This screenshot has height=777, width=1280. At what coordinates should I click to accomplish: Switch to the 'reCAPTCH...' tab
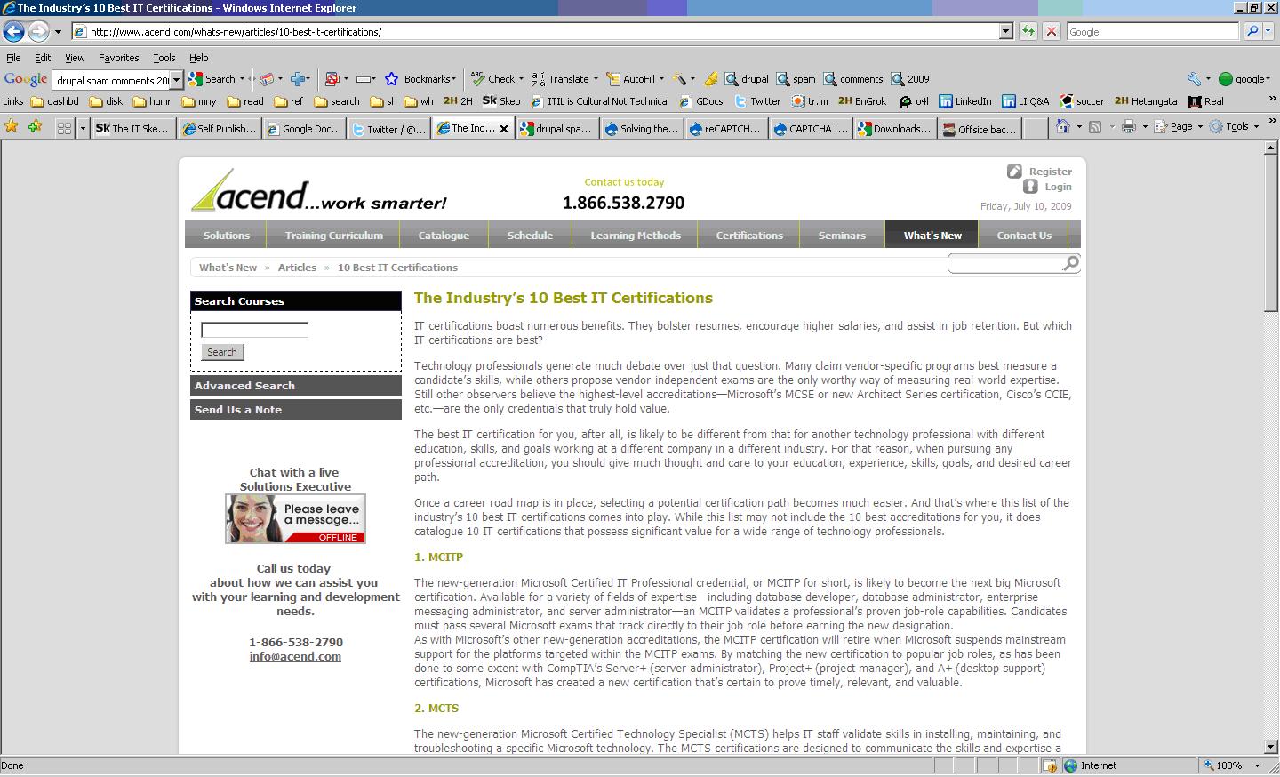[727, 129]
